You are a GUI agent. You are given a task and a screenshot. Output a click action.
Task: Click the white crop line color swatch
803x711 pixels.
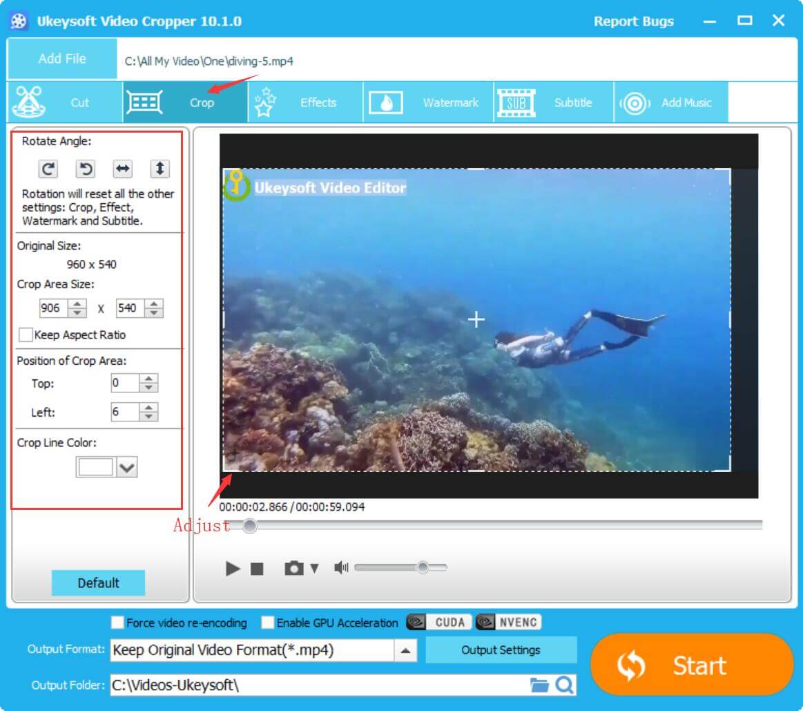click(95, 467)
